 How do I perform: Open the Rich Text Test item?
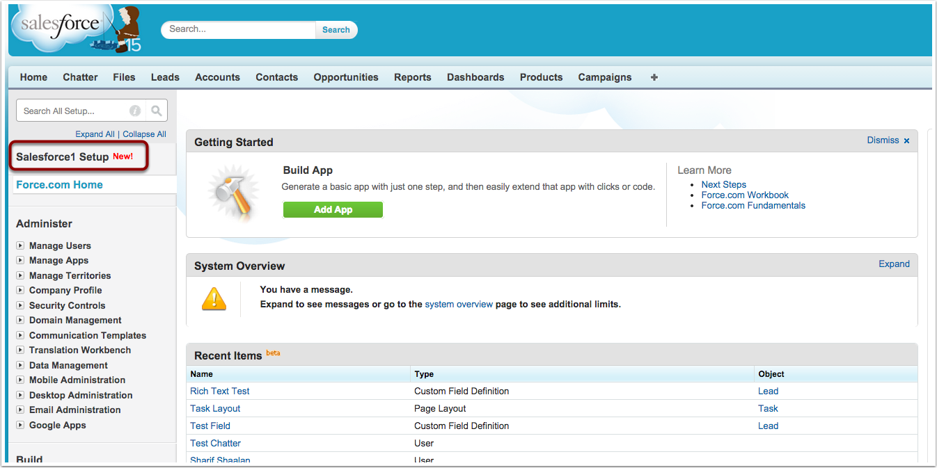220,391
